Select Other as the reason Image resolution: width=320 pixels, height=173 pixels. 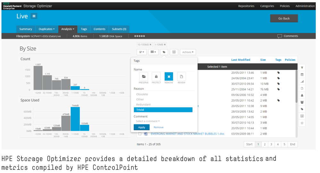[x=163, y=99]
